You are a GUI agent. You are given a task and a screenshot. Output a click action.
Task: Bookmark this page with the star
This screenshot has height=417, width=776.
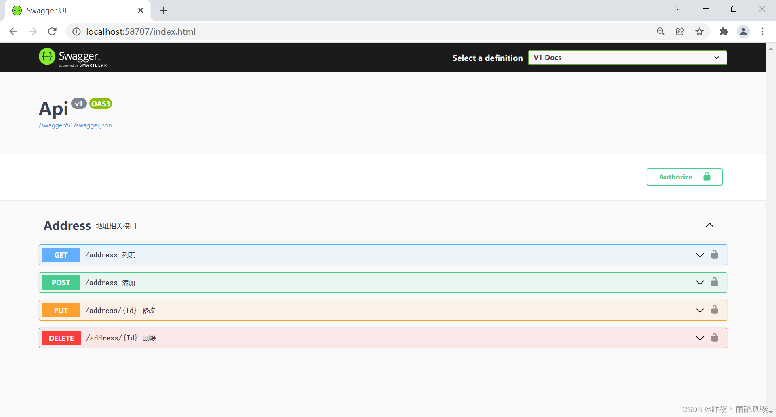click(x=700, y=31)
